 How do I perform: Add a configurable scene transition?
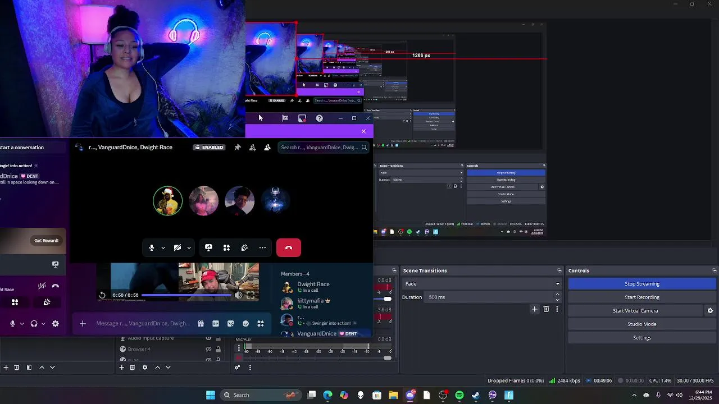tap(535, 309)
